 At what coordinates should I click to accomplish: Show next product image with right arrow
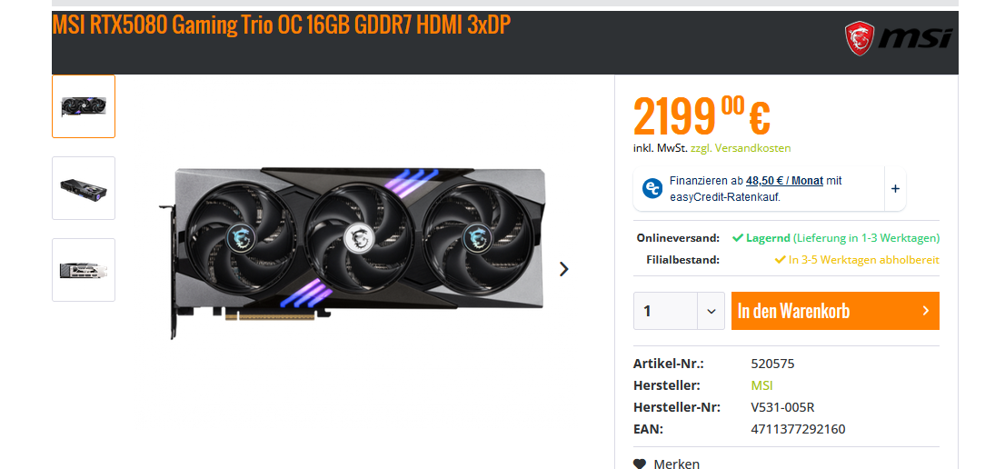[563, 269]
